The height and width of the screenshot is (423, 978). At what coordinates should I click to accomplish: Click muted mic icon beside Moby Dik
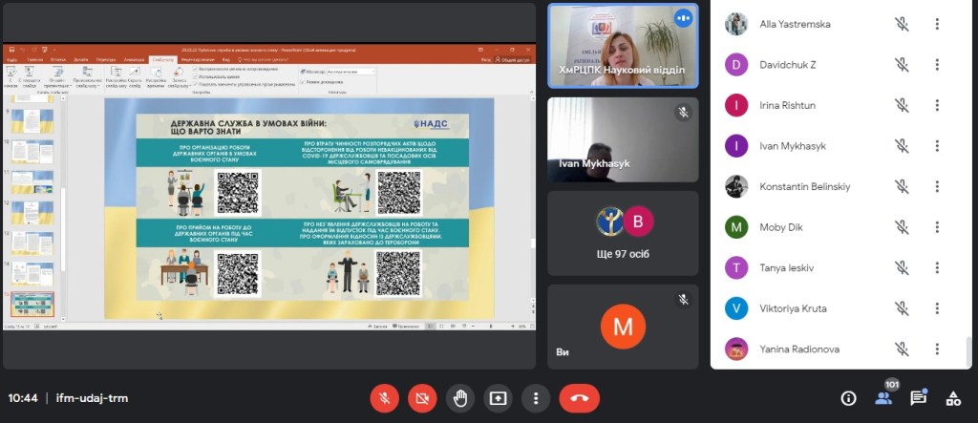[901, 227]
